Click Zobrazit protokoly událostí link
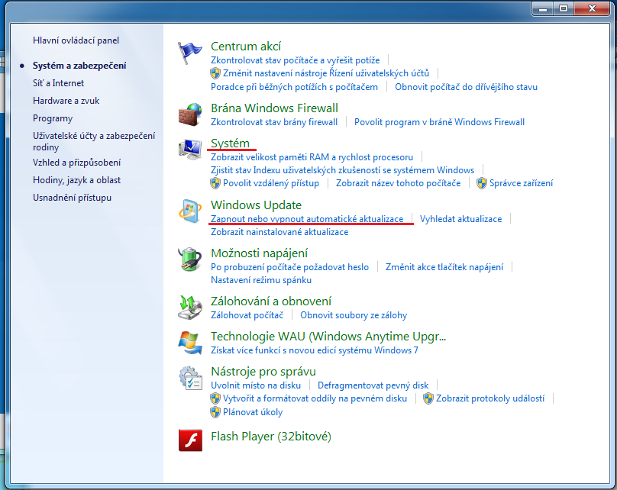This screenshot has width=617, height=490. [490, 398]
